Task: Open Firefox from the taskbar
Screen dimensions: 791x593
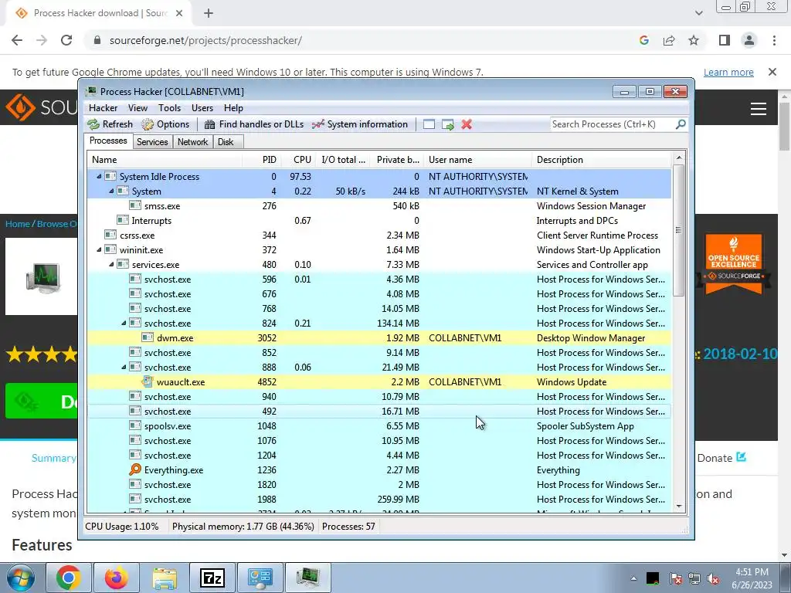Action: (117, 578)
